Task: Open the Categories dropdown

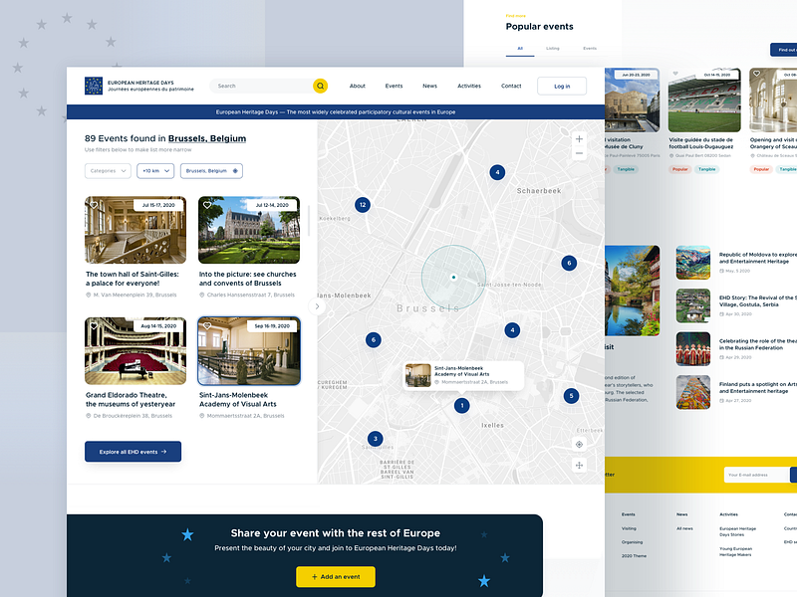Action: pyautogui.click(x=108, y=171)
